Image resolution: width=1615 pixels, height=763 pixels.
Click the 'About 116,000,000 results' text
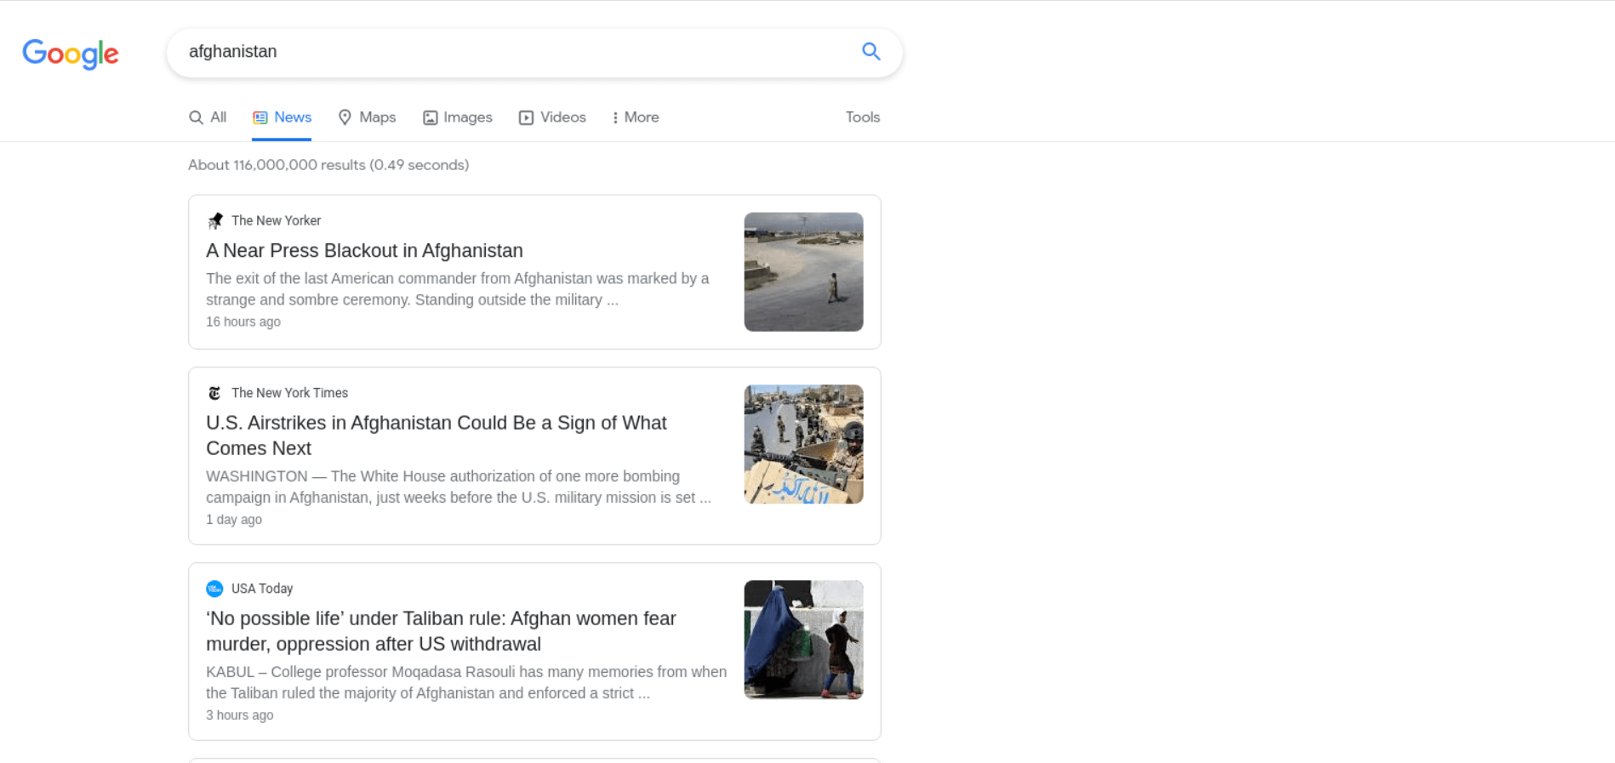pos(328,165)
